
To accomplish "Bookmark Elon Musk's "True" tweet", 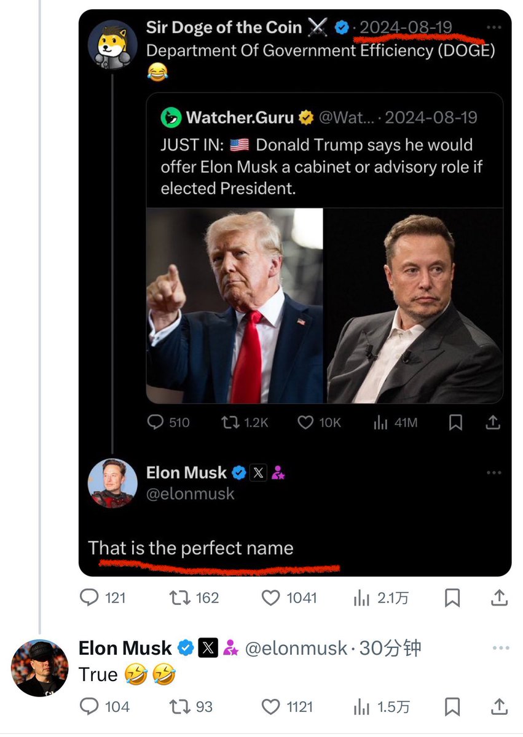I will [452, 707].
